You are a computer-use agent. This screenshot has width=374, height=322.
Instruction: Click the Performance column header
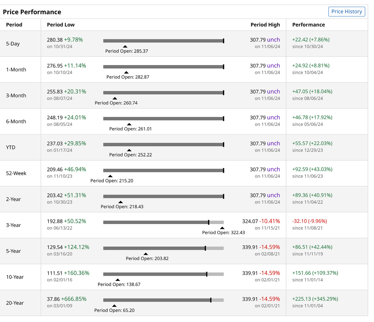point(308,25)
